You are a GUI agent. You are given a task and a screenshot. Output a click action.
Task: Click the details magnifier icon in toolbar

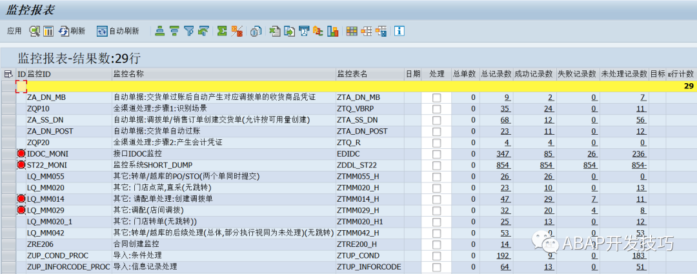click(x=34, y=31)
